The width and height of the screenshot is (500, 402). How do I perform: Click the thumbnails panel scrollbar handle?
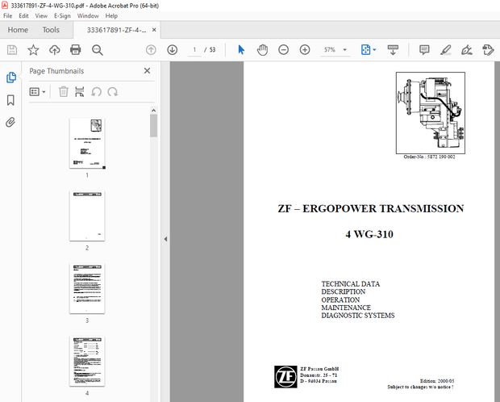click(154, 126)
